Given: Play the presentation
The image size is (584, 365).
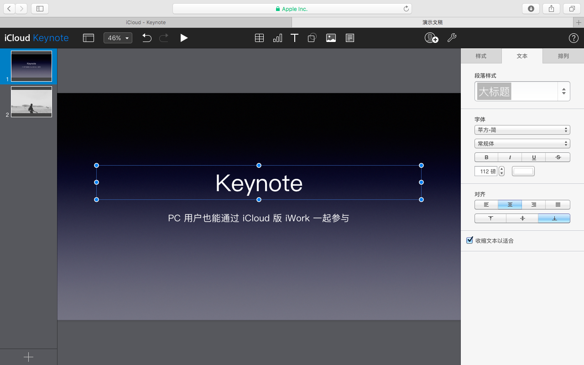Looking at the screenshot, I should [184, 38].
